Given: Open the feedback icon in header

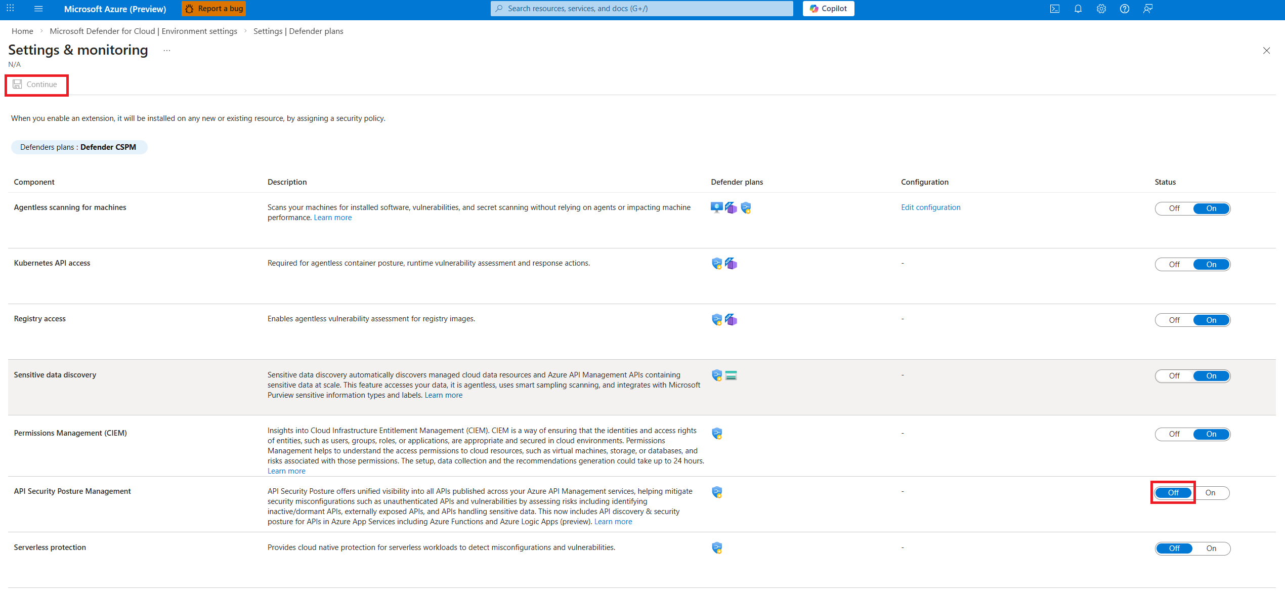Looking at the screenshot, I should tap(1148, 9).
